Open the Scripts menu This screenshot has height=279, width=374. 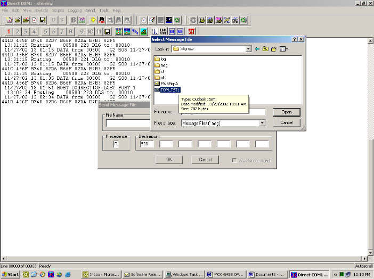click(x=58, y=10)
